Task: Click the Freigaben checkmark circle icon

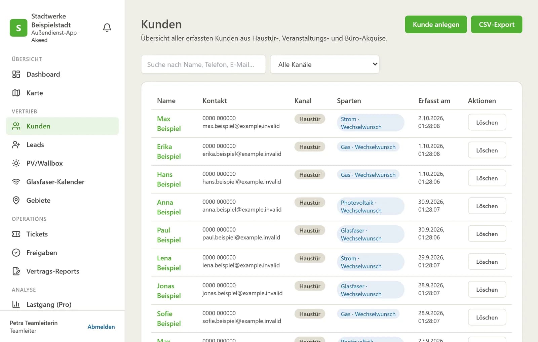Action: click(16, 253)
